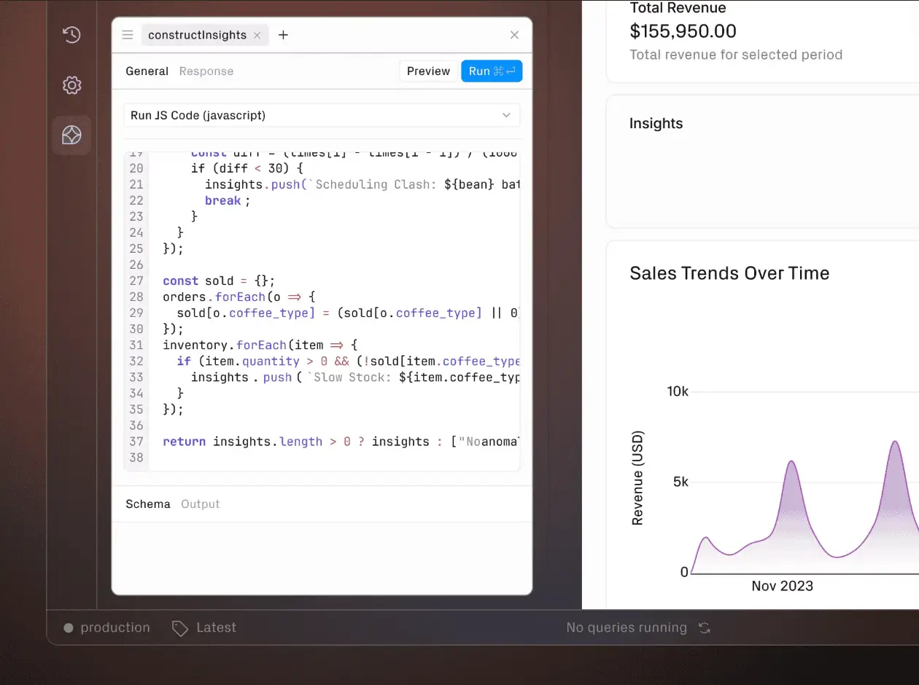Add a new query tab with plus

(284, 35)
